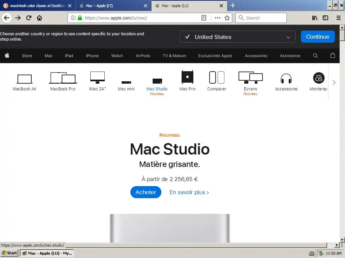Screen dimensions: 345x258
Task: Select the Mac - Apple (LU) taskbar button
Action: (47, 253)
